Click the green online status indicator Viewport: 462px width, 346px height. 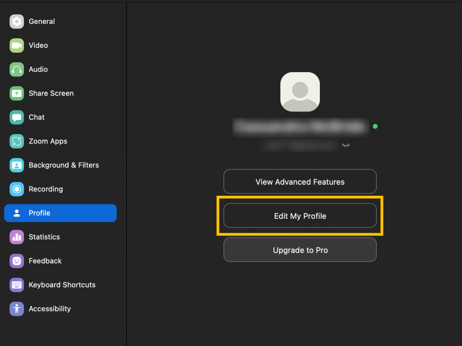pyautogui.click(x=375, y=127)
